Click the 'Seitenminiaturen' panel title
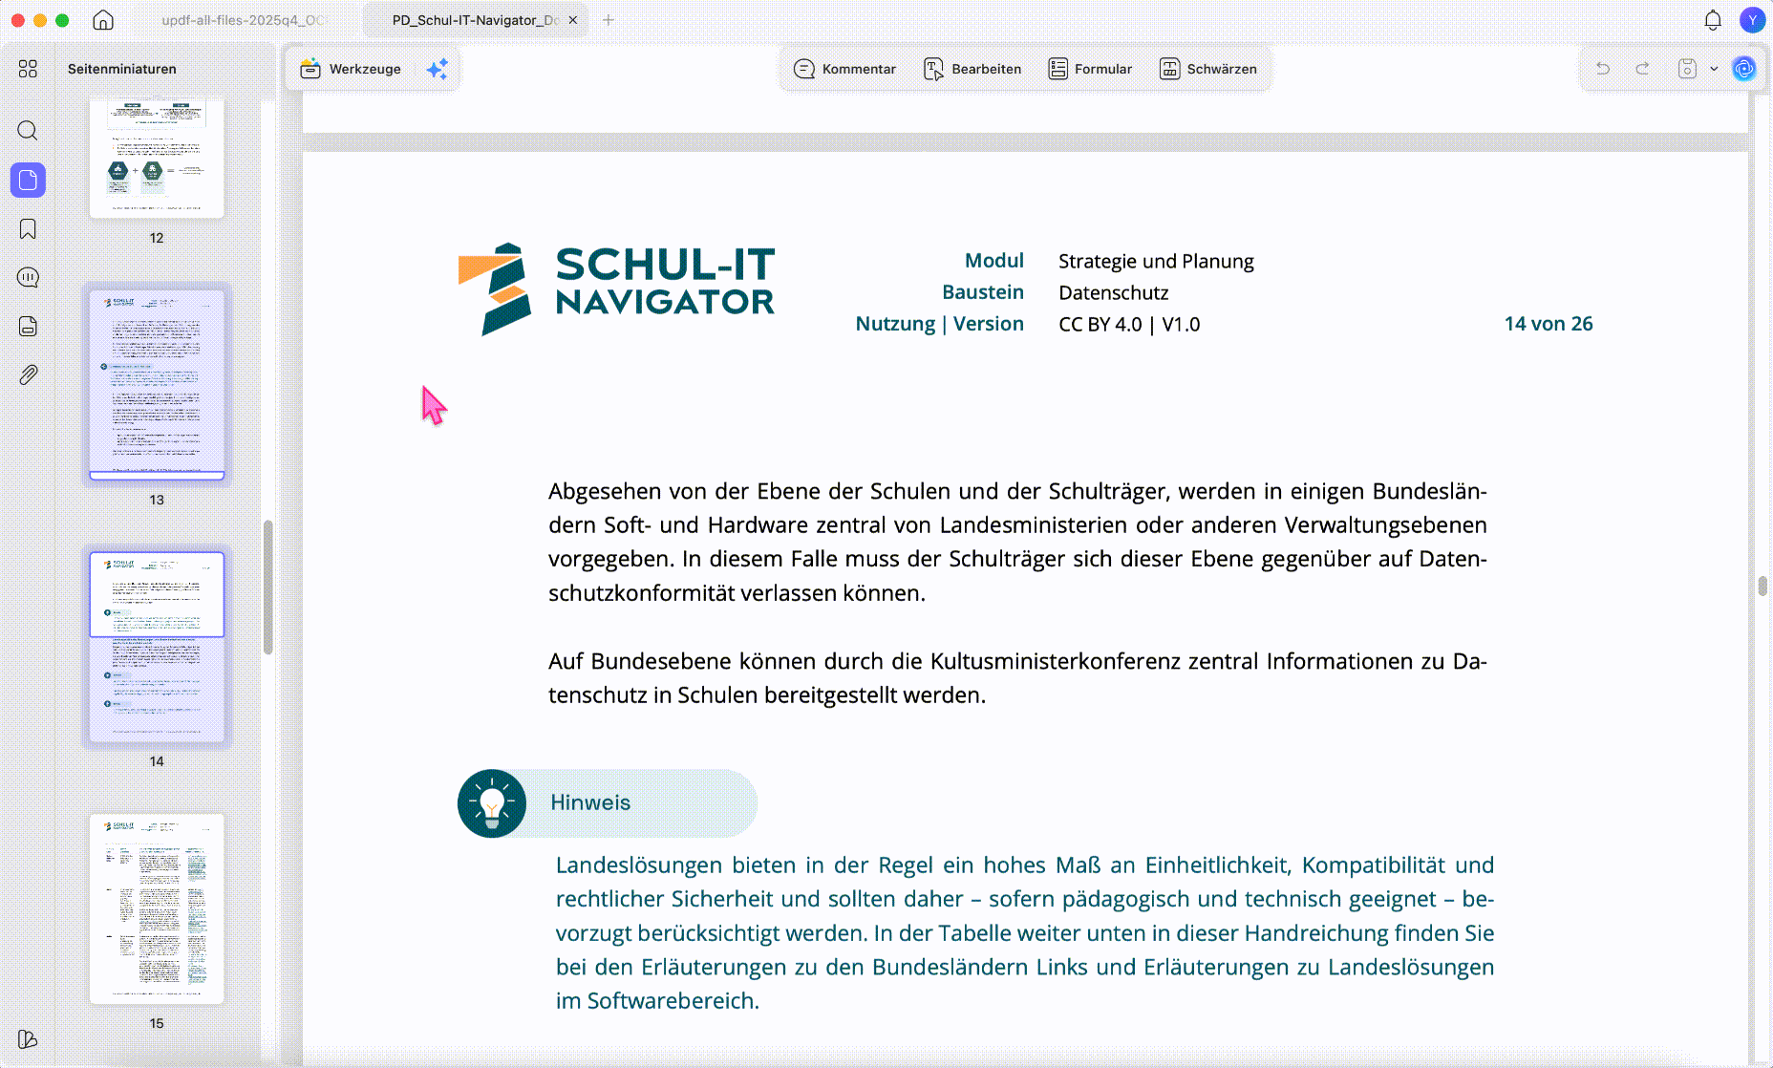This screenshot has width=1773, height=1068. [122, 69]
